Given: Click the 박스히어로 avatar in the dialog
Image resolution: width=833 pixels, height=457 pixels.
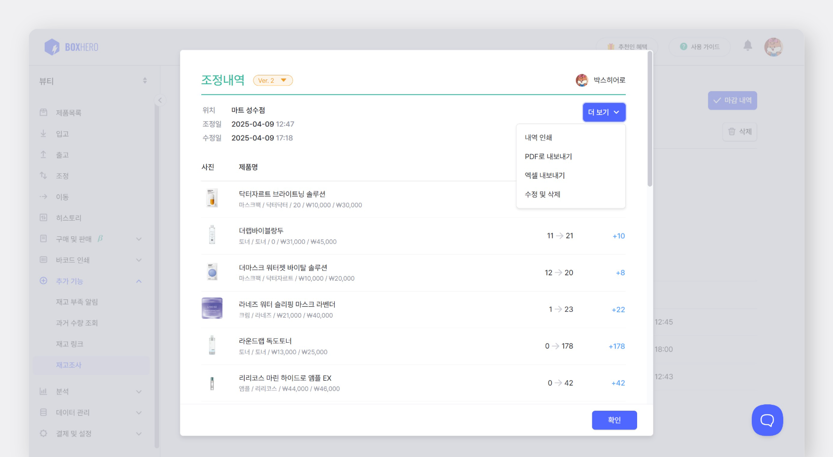Looking at the screenshot, I should pos(582,80).
